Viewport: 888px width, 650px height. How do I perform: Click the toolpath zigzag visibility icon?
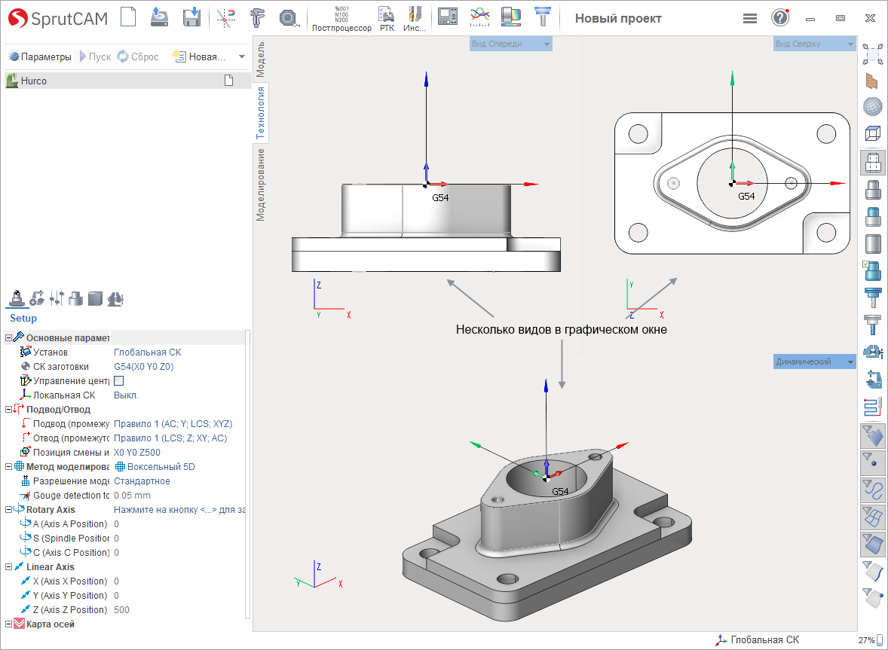(873, 406)
